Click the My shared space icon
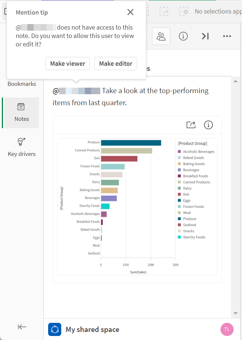The image size is (242, 340). [55, 329]
